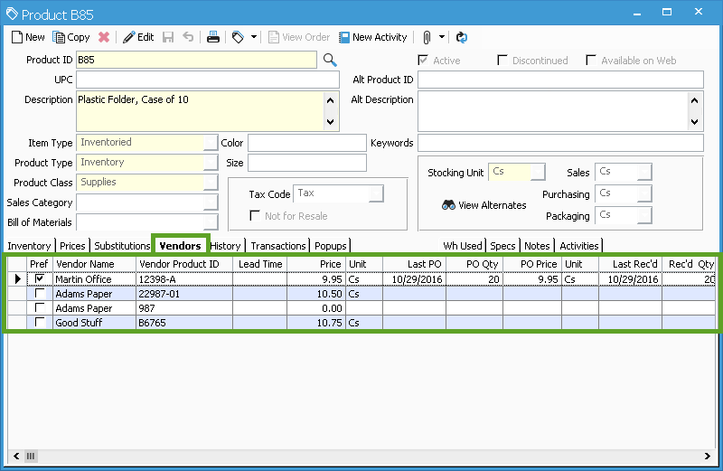723x471 pixels.
Task: Click the Description scroll down arrow
Action: (330, 122)
